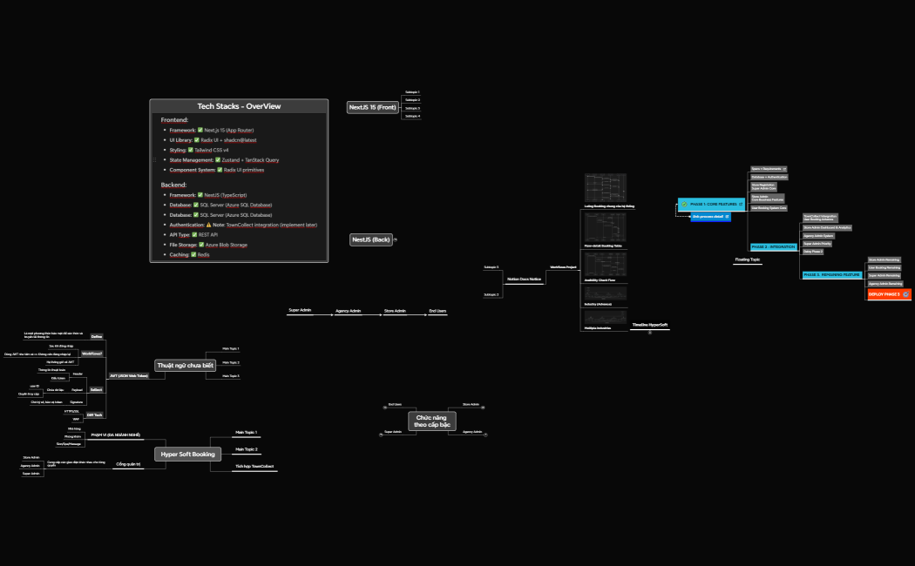Screen dimensions: 915x566
Task: Click the green checkmark on PHASE 1 topic
Action: point(685,204)
